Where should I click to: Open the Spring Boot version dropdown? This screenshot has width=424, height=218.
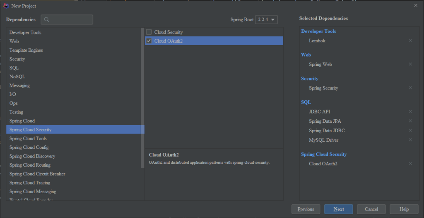tap(266, 19)
